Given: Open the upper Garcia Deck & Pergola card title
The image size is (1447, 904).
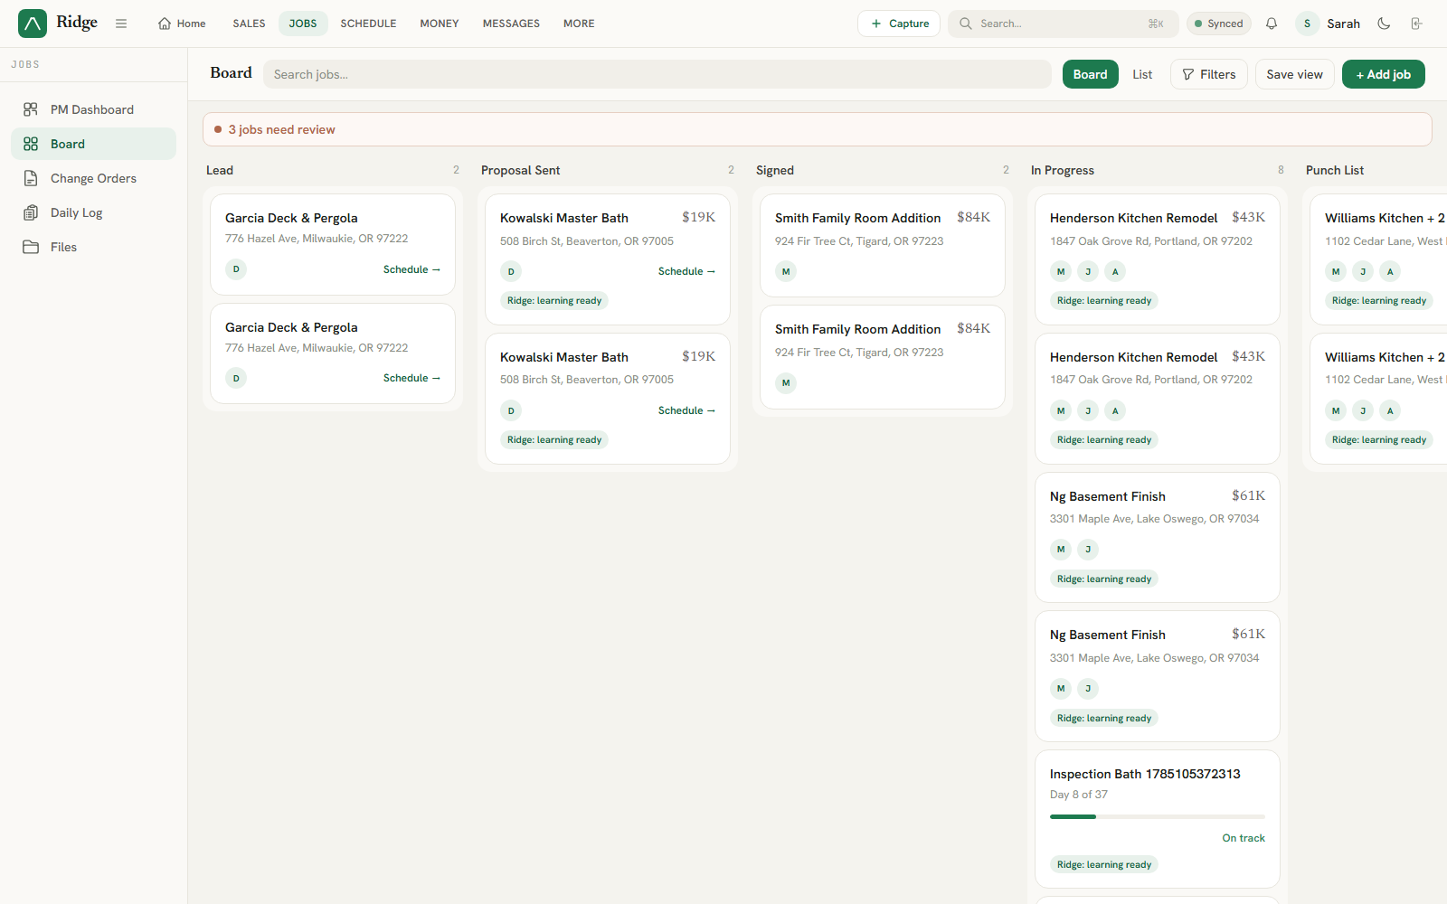Looking at the screenshot, I should point(291,218).
